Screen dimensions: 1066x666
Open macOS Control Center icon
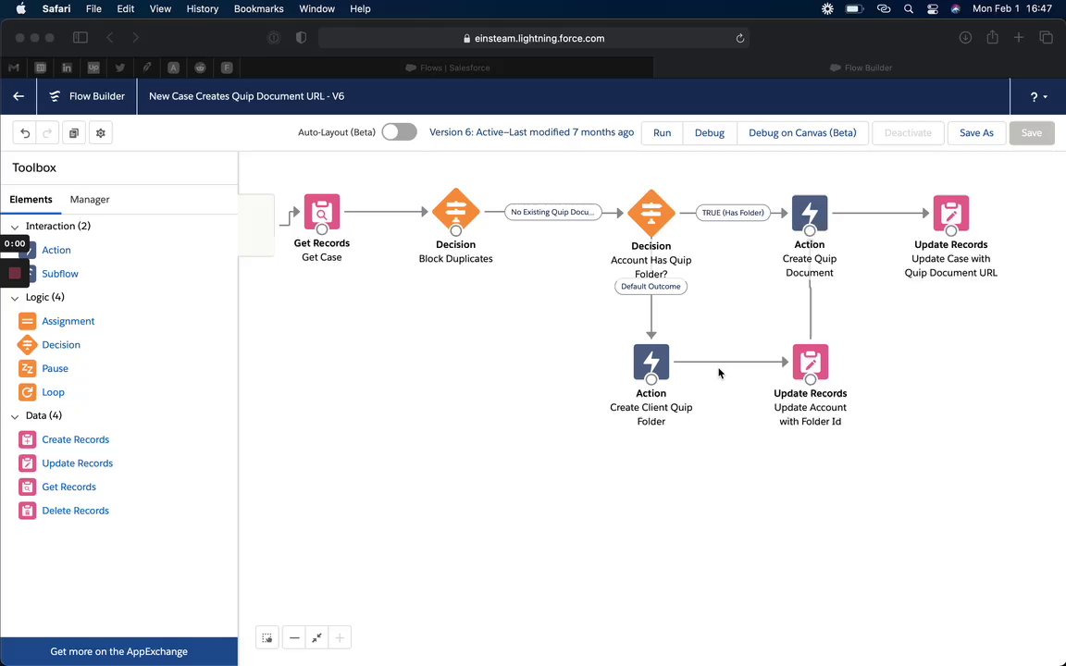[x=932, y=9]
